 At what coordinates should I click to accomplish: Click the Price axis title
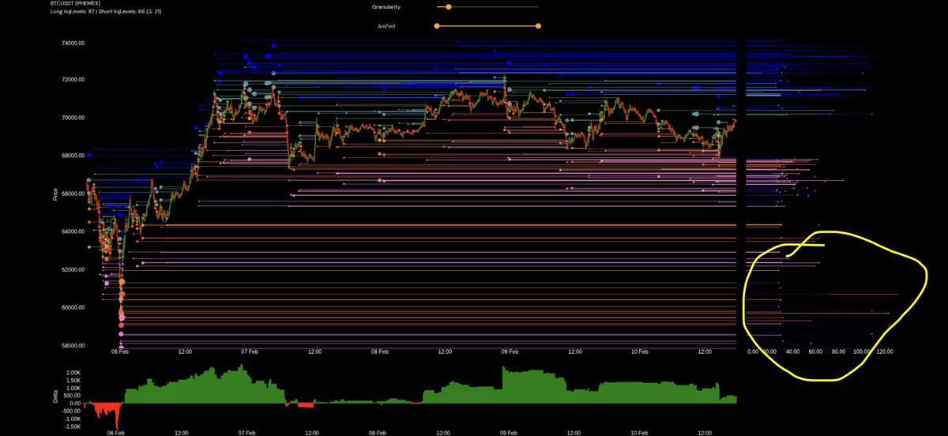(55, 194)
